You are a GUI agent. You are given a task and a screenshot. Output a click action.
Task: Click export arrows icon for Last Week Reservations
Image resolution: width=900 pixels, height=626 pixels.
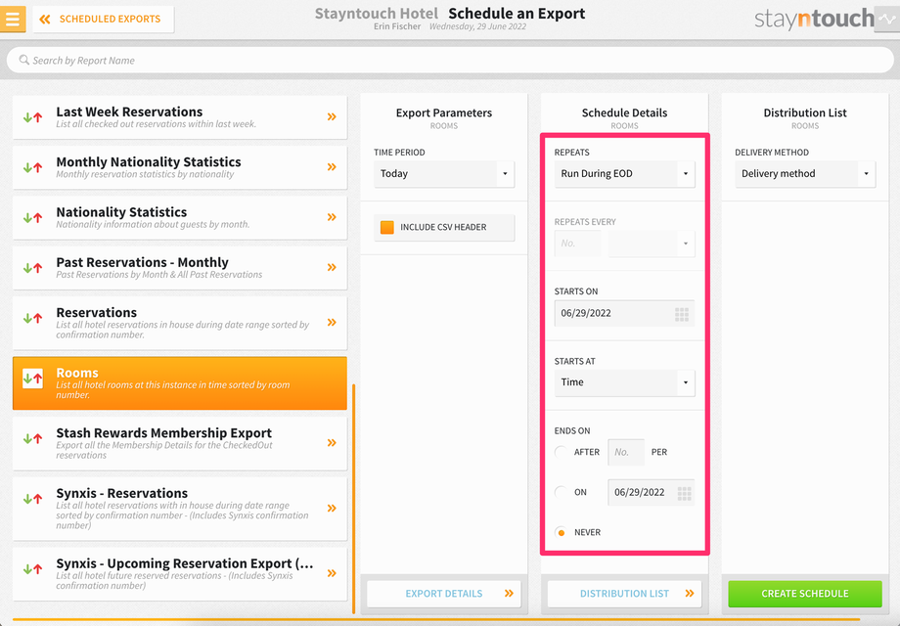tap(32, 117)
